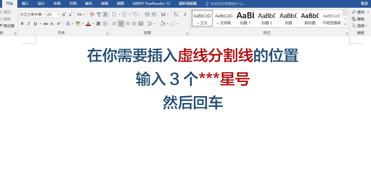Toggle underline formatting
Screen dimensions: 371x180
[35, 24]
